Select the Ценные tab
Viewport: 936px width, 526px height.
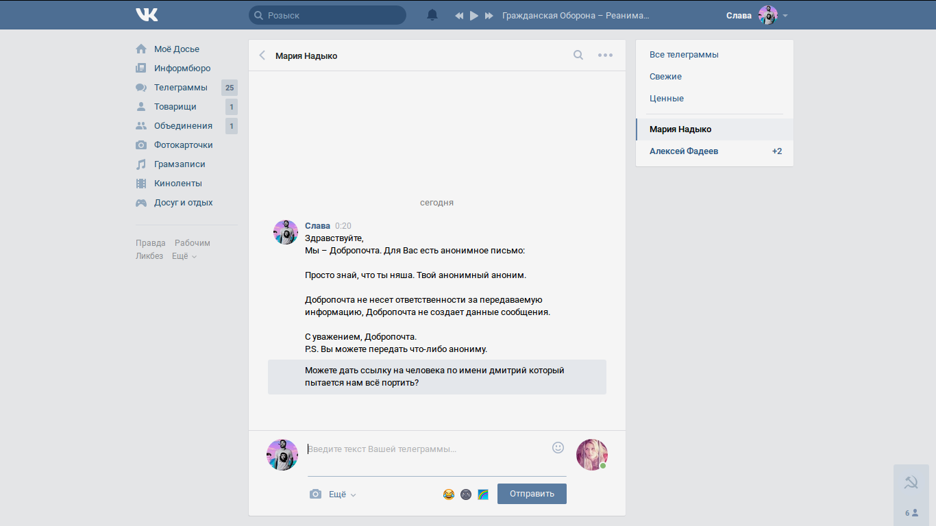[715, 99]
